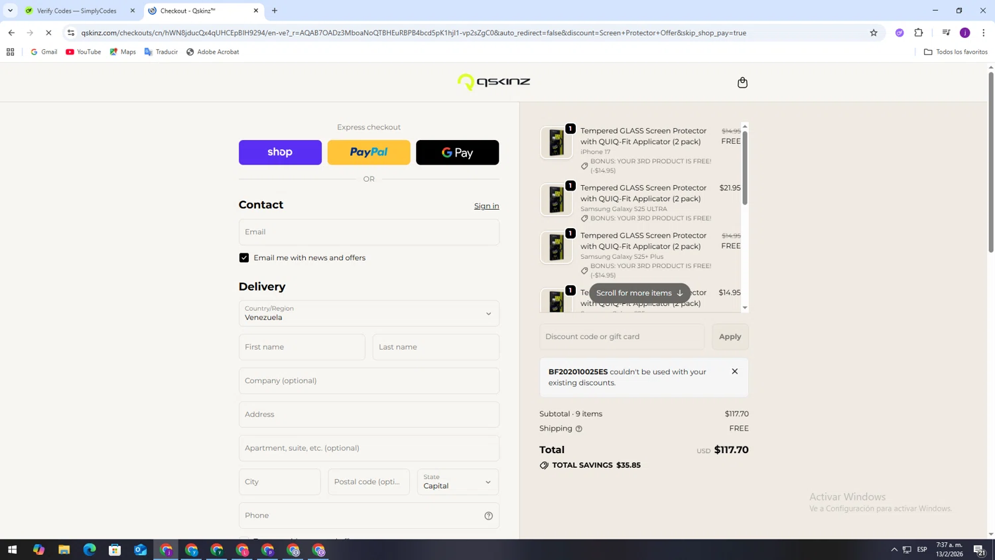Expand the State Capital dropdown
Screen dimensions: 995x560
point(458,482)
